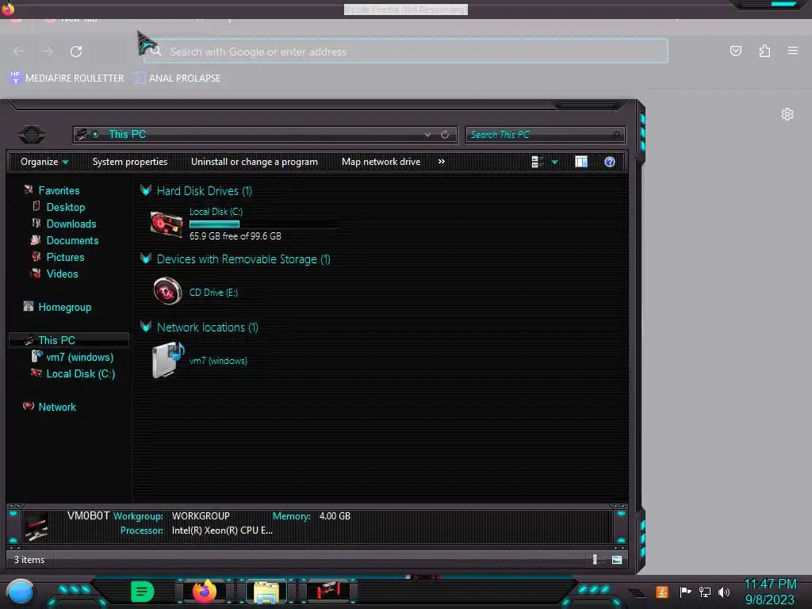Select Favorites in the navigation pane
This screenshot has width=812, height=609.
pos(59,190)
